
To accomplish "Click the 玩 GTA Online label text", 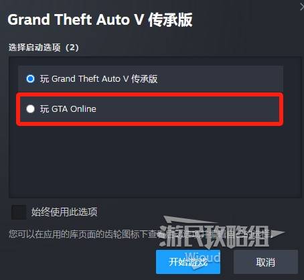I will pyautogui.click(x=68, y=109).
